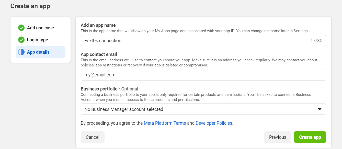Open the Developer Policies link
This screenshot has height=149, width=342.
[214, 123]
